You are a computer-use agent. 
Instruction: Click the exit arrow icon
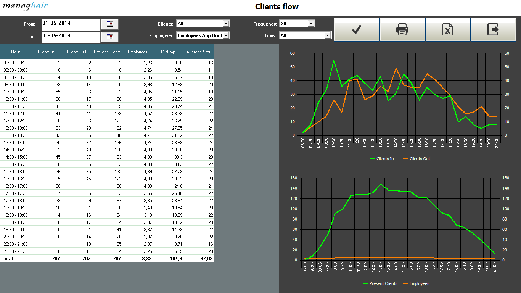(493, 29)
